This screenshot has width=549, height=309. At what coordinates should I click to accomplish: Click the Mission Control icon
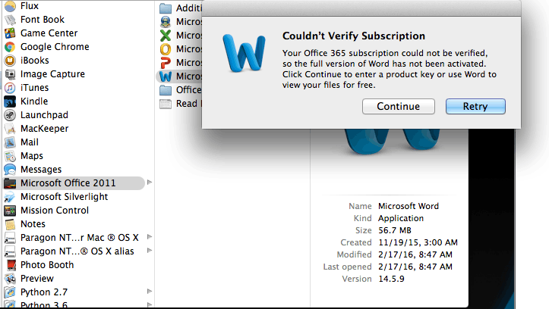click(10, 211)
